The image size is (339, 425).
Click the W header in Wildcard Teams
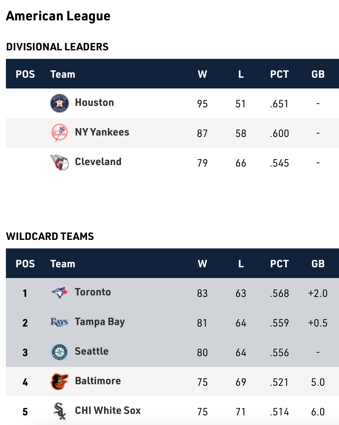[202, 264]
